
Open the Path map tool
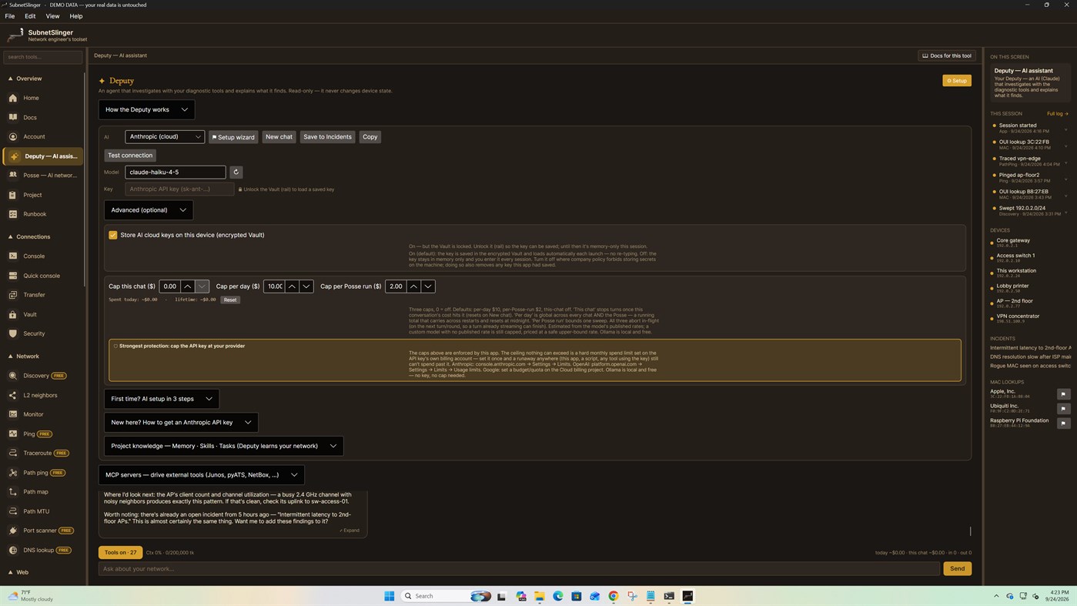(x=42, y=492)
